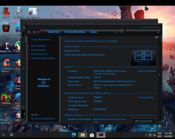Open Remote settings link
The height and width of the screenshot is (139, 175).
click(38, 50)
